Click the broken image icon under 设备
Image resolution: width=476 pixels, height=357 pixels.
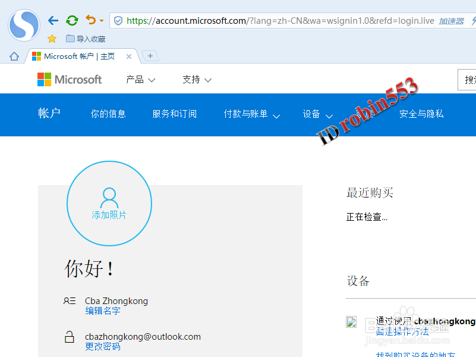351,322
